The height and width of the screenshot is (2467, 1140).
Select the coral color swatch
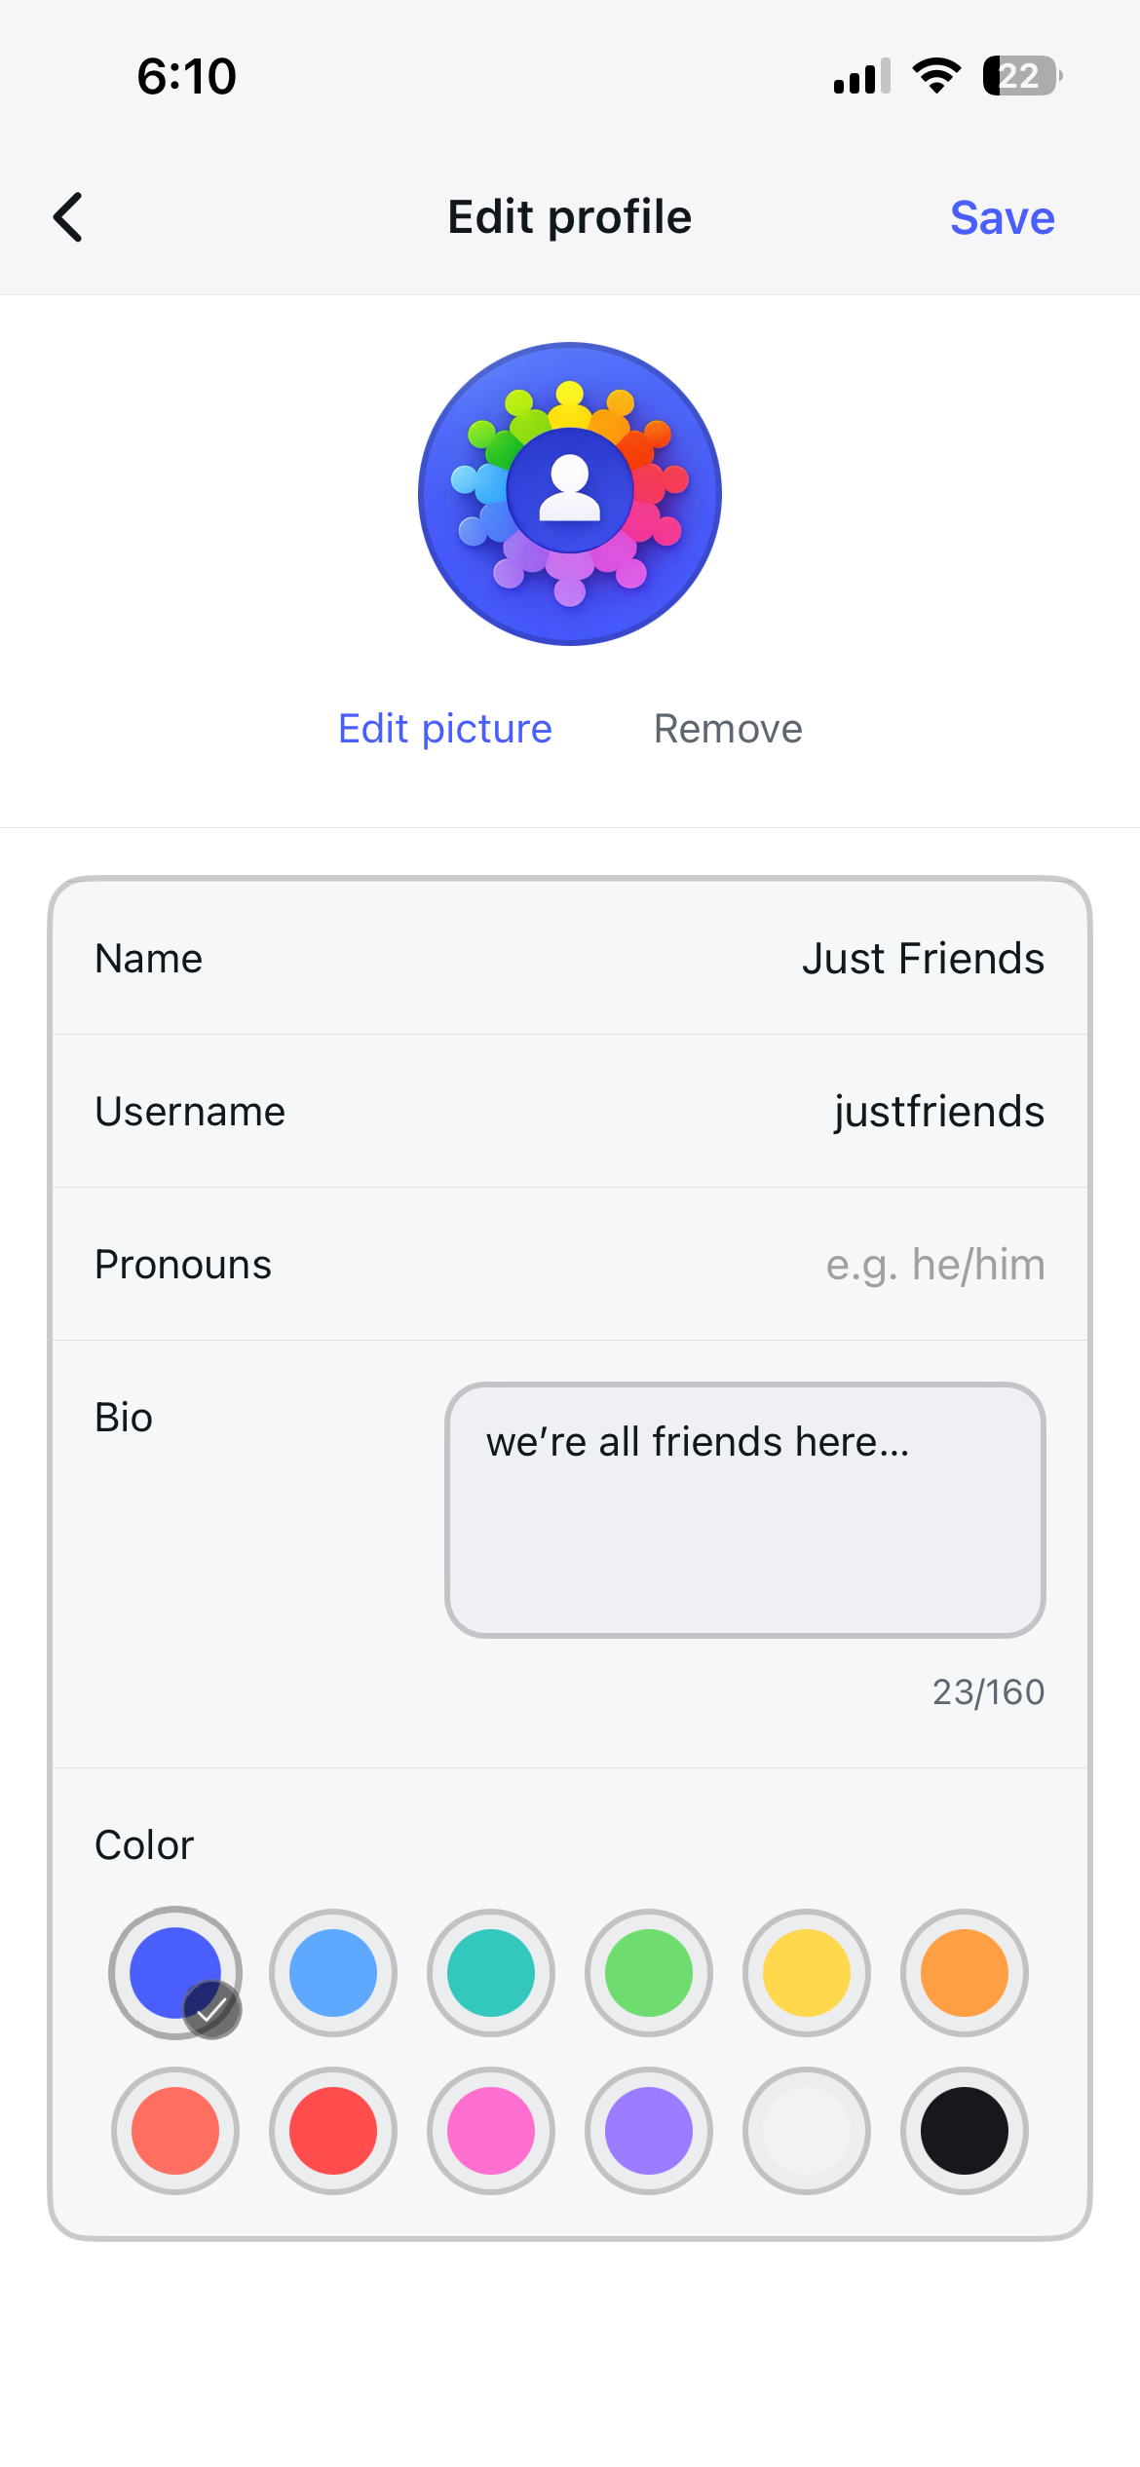175,2131
